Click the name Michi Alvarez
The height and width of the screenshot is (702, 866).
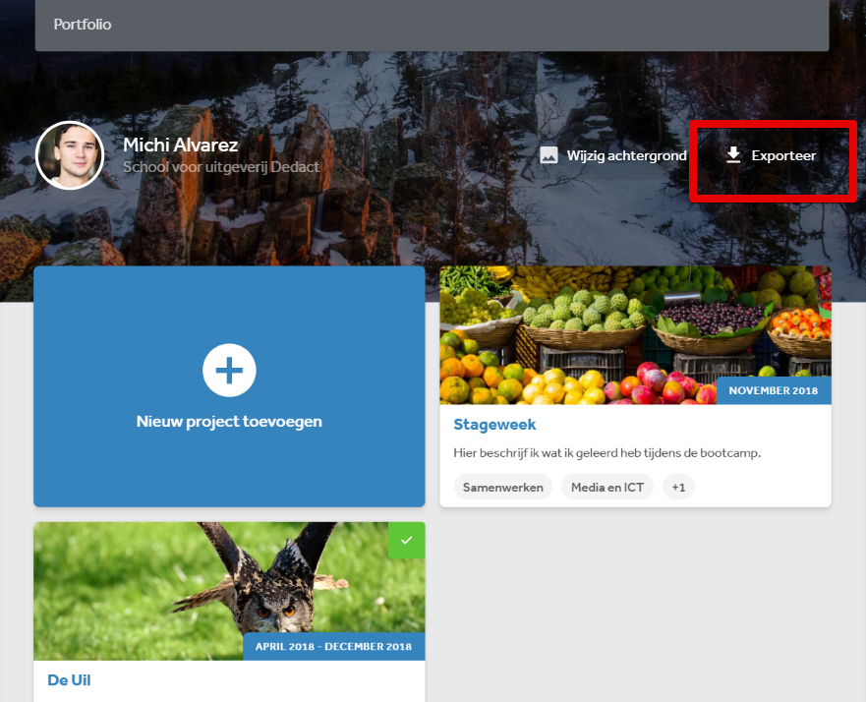tap(180, 145)
